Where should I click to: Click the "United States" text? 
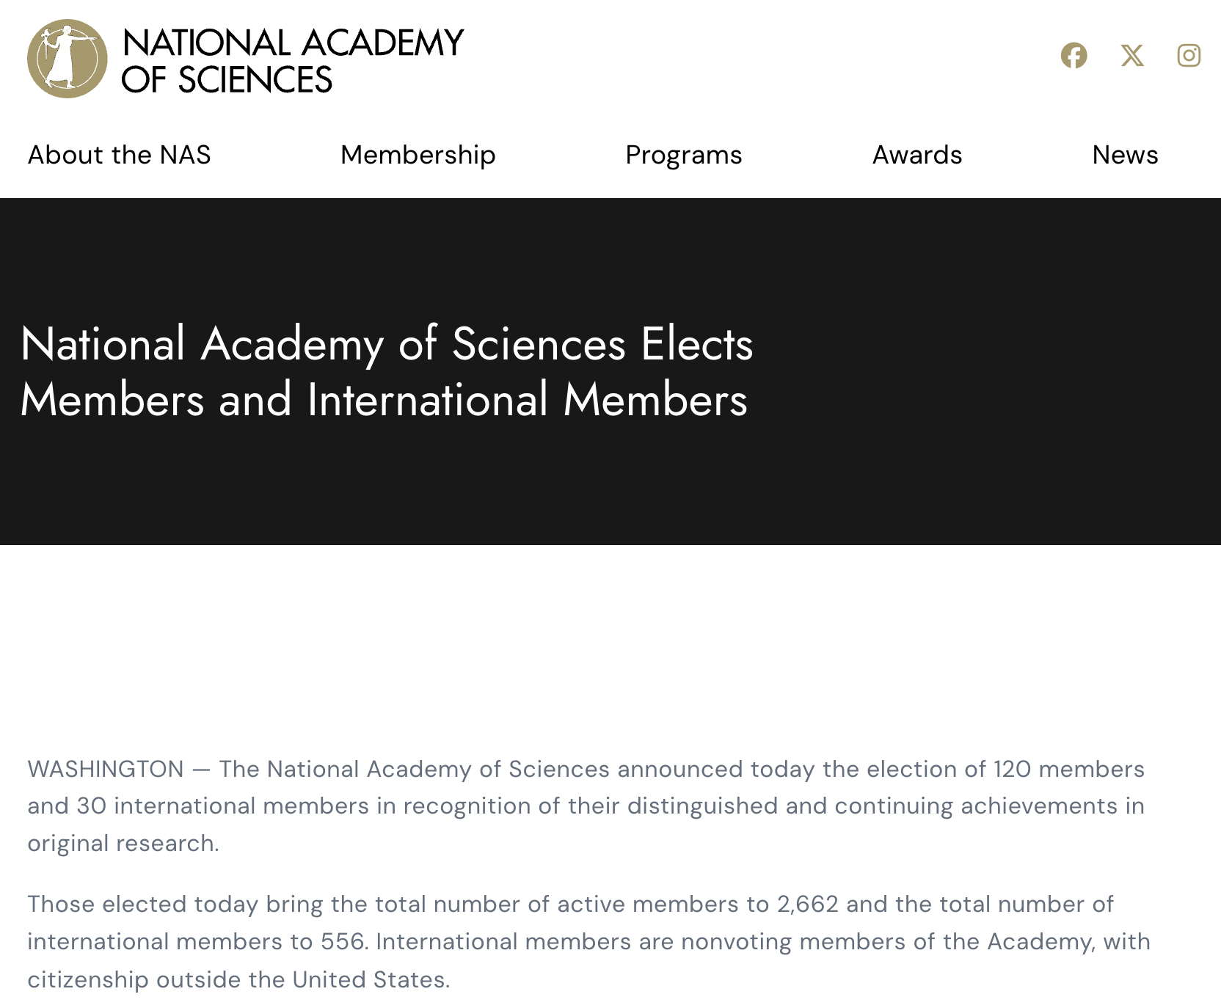click(370, 979)
